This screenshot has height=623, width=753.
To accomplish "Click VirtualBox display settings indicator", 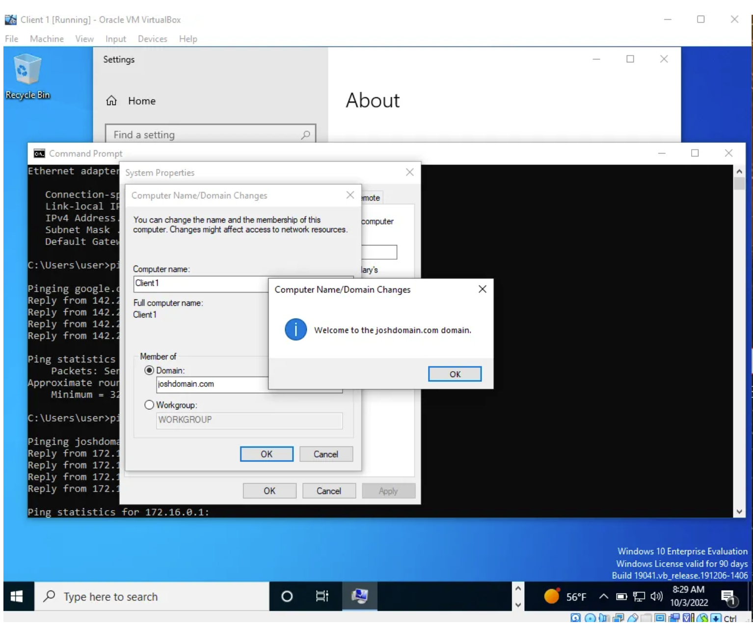I will [660, 618].
